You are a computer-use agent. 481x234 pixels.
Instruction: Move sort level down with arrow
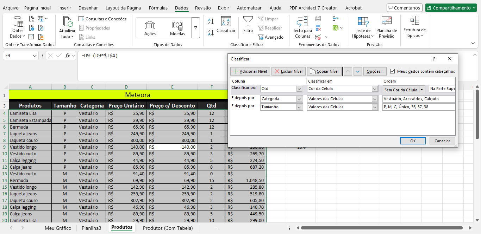(x=358, y=71)
